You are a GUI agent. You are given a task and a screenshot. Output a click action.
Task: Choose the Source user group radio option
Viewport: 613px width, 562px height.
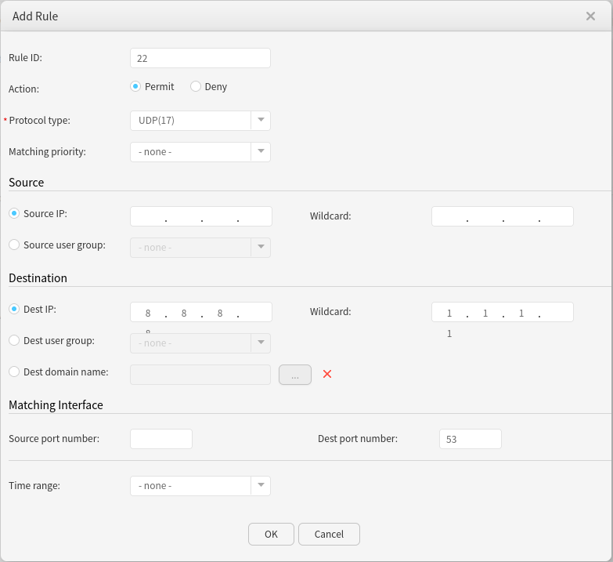pos(14,245)
